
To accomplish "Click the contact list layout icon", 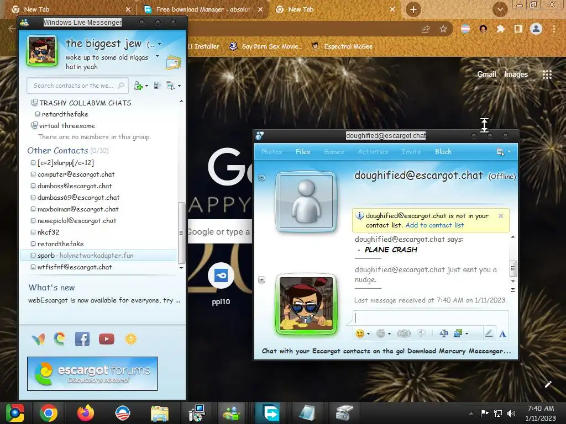I will [158, 86].
